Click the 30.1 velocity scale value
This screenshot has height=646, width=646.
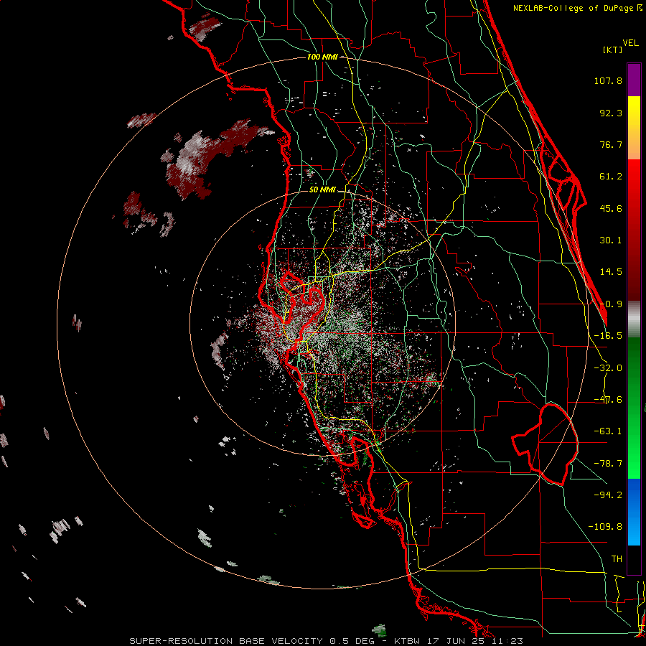click(x=611, y=240)
